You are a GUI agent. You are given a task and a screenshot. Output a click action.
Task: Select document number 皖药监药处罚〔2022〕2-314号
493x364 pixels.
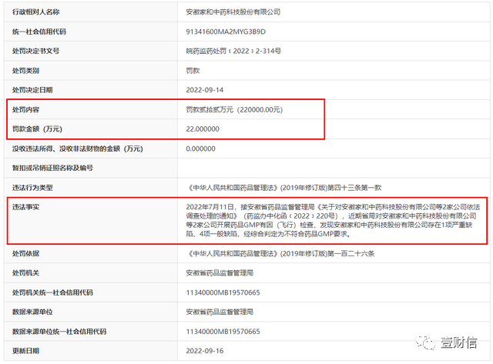pos(233,51)
